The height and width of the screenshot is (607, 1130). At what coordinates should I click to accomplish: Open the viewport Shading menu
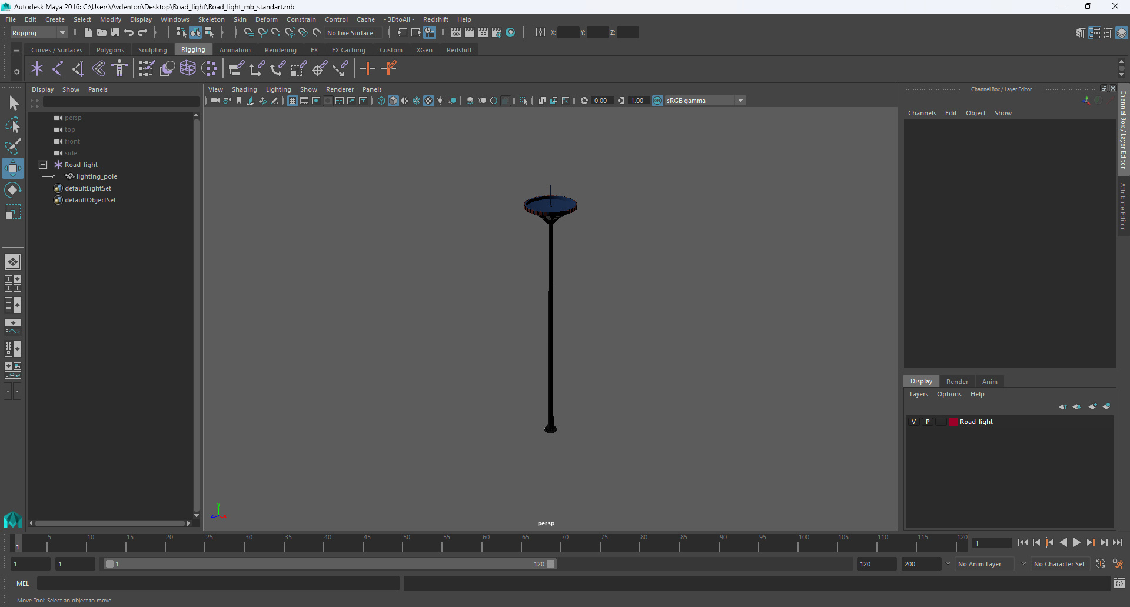(x=244, y=89)
